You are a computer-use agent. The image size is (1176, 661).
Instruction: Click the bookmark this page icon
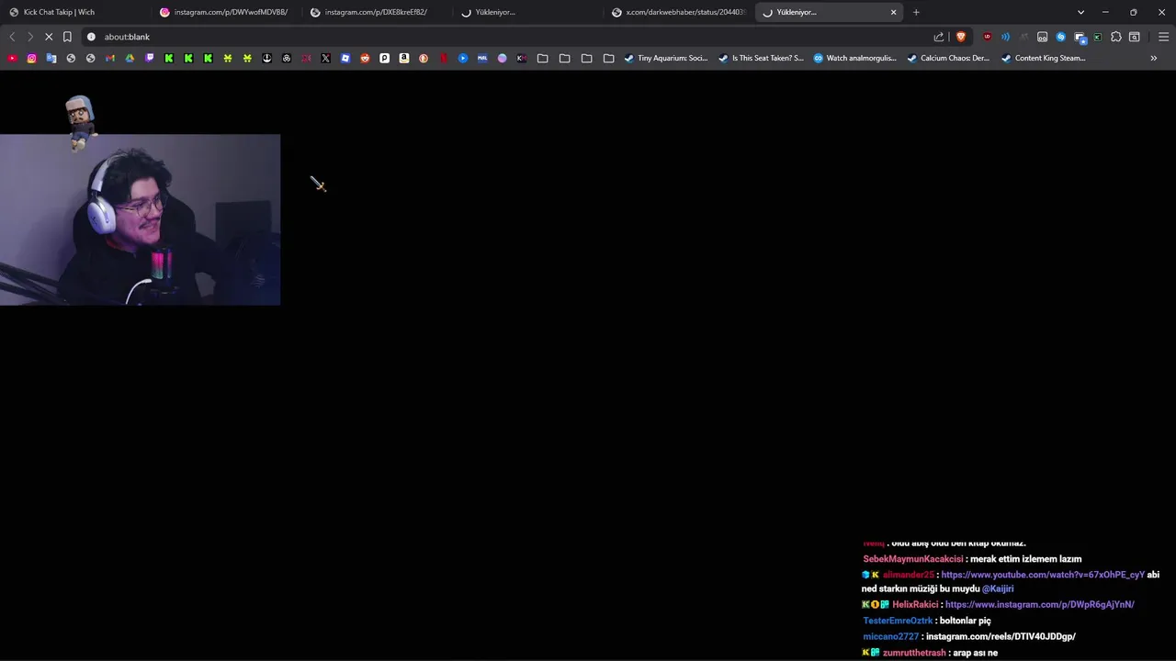click(x=67, y=37)
